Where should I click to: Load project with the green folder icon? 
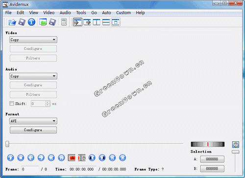click(x=43, y=22)
